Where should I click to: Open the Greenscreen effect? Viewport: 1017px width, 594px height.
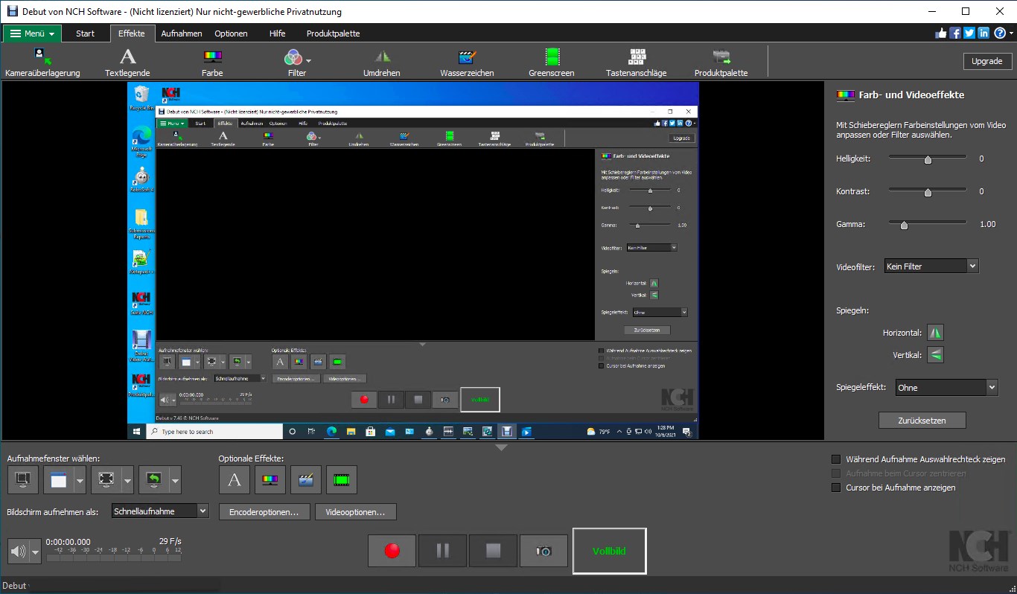pyautogui.click(x=552, y=62)
